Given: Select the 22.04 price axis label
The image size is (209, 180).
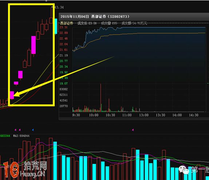Looking at the screenshot, I should tap(64, 44).
